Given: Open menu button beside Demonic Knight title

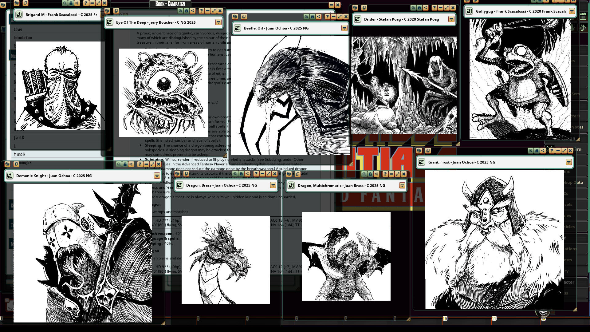Looking at the screenshot, I should (157, 176).
